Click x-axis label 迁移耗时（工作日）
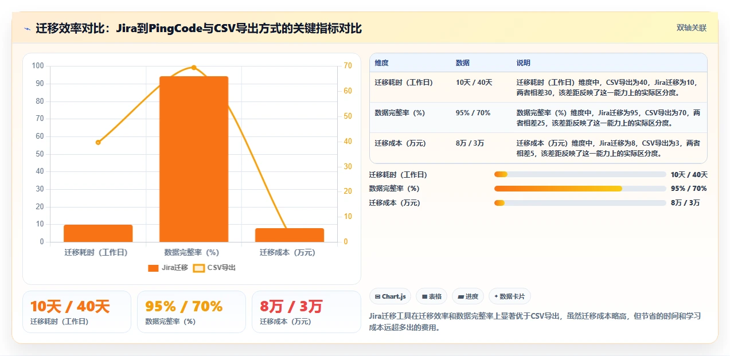730x356 pixels. pos(96,252)
